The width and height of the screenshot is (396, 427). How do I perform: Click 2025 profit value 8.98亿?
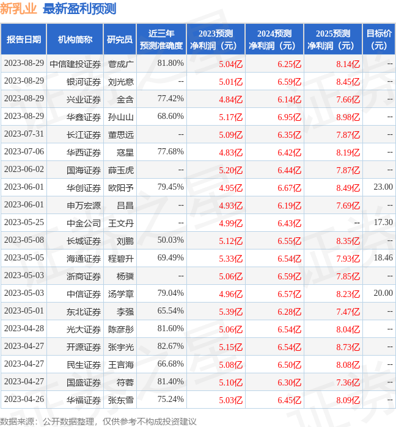[x=348, y=117]
